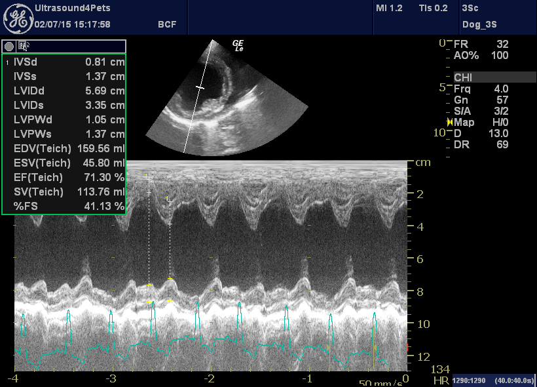537x387 pixels.
Task: Click the 10 mark on the M-mode depth scale
Action: [x=424, y=324]
